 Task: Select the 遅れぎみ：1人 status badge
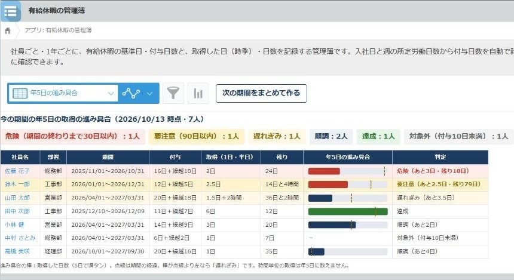point(277,137)
